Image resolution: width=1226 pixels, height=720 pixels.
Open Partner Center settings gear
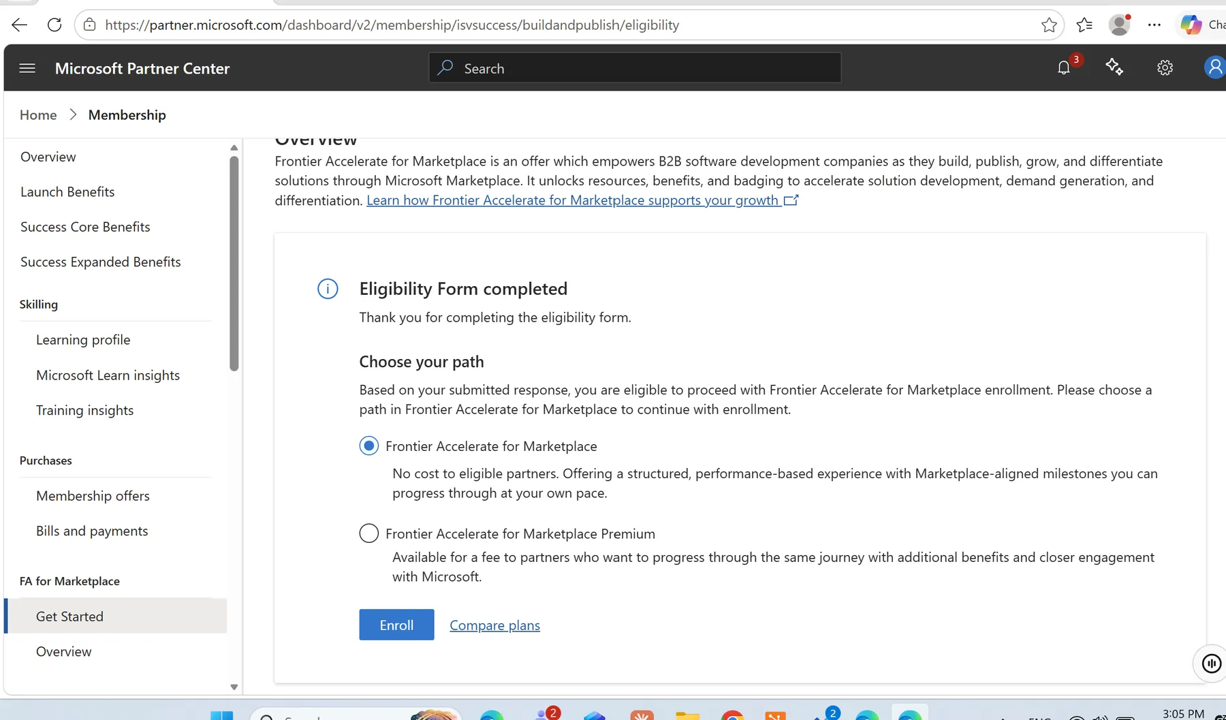pos(1165,67)
